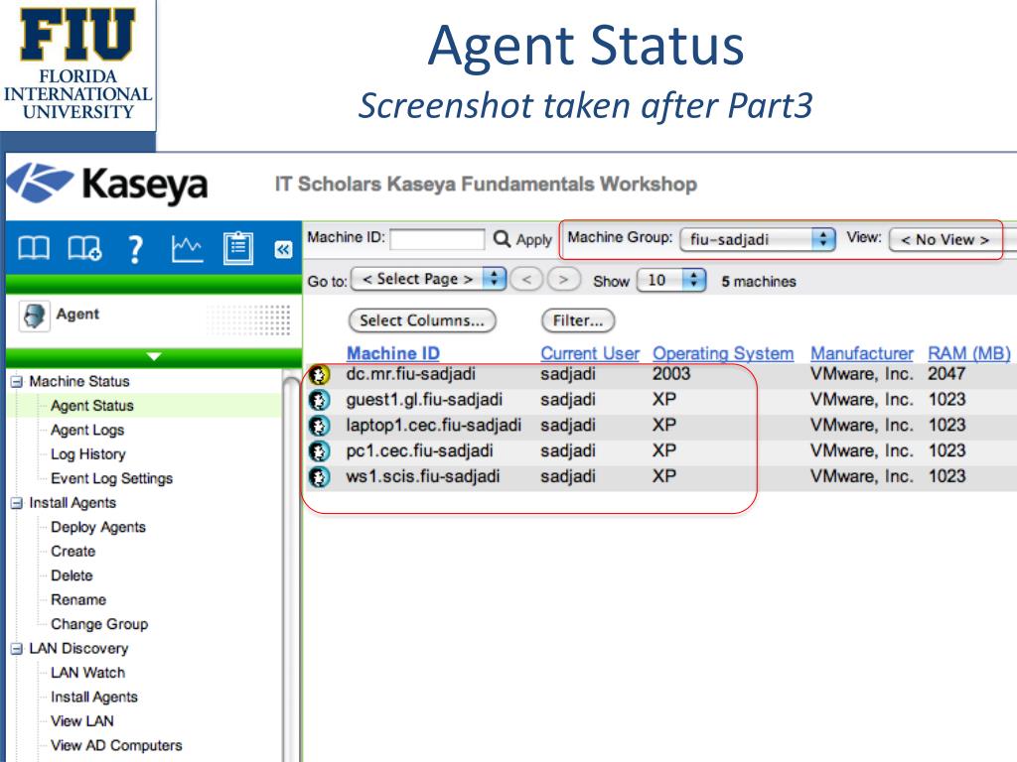Open View AD Computers page
This screenshot has width=1017, height=762.
point(117,746)
